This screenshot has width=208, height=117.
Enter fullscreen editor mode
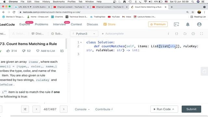point(201,34)
